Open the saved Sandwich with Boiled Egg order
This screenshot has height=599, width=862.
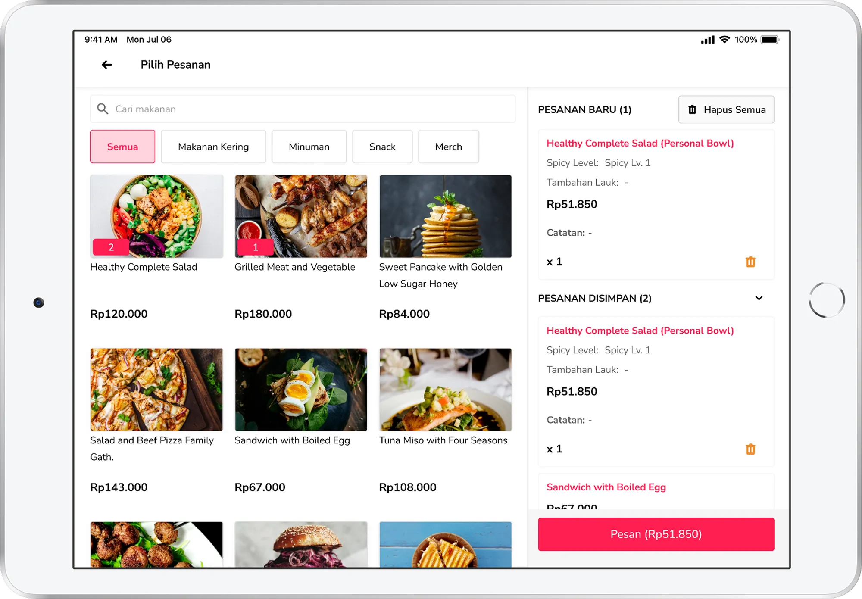click(x=656, y=492)
